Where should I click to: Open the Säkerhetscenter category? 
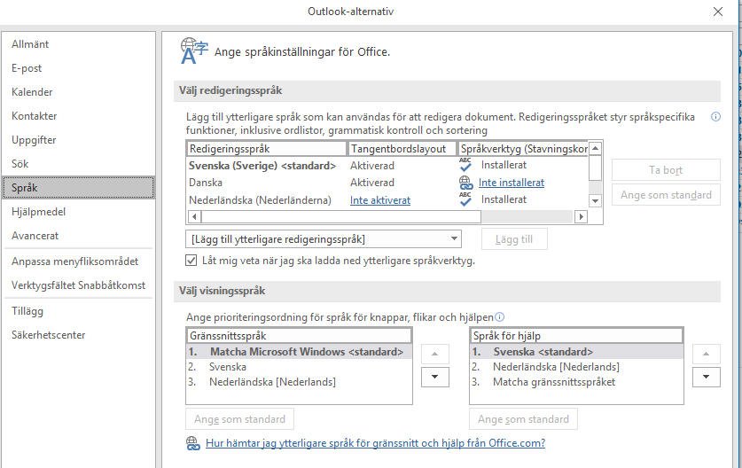(78, 335)
